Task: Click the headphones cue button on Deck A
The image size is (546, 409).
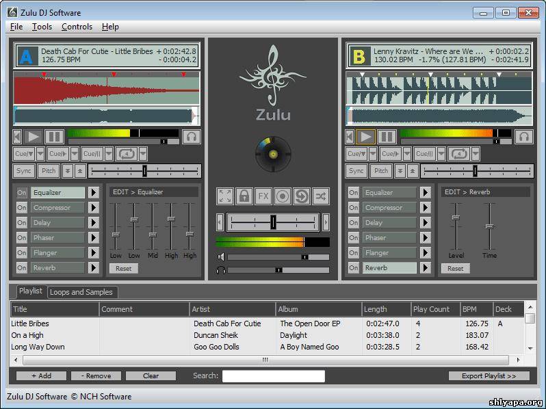Action: (192, 137)
